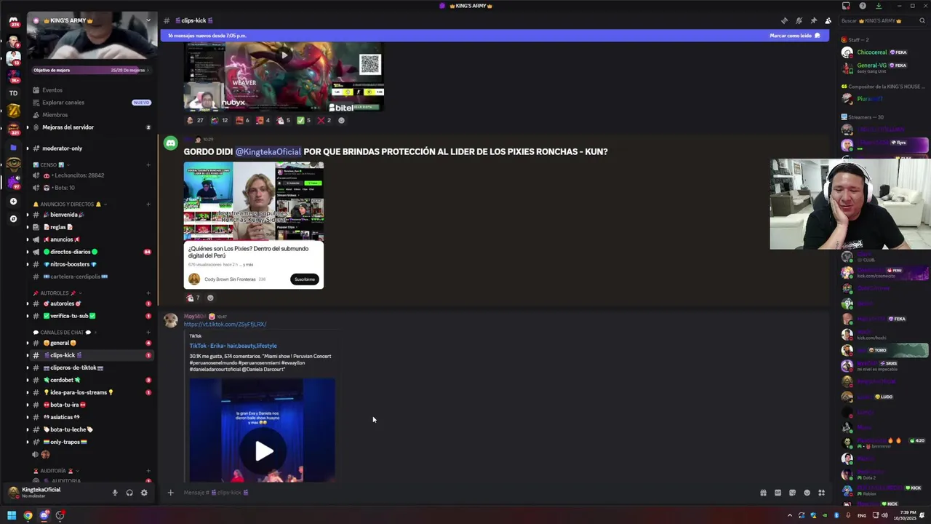The height and width of the screenshot is (524, 931).
Task: Click the search field for KING'S ARMY
Action: click(x=882, y=20)
